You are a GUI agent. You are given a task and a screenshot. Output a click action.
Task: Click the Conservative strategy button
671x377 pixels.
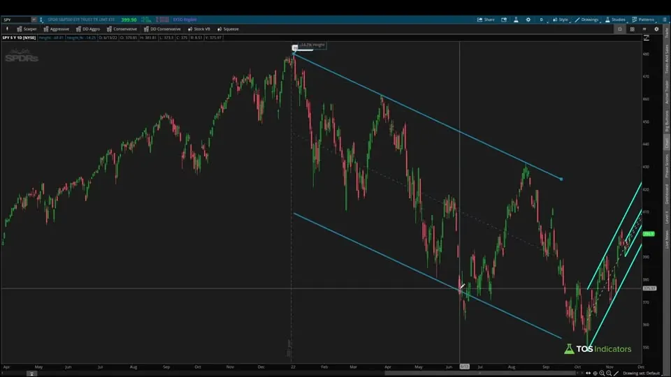click(122, 29)
